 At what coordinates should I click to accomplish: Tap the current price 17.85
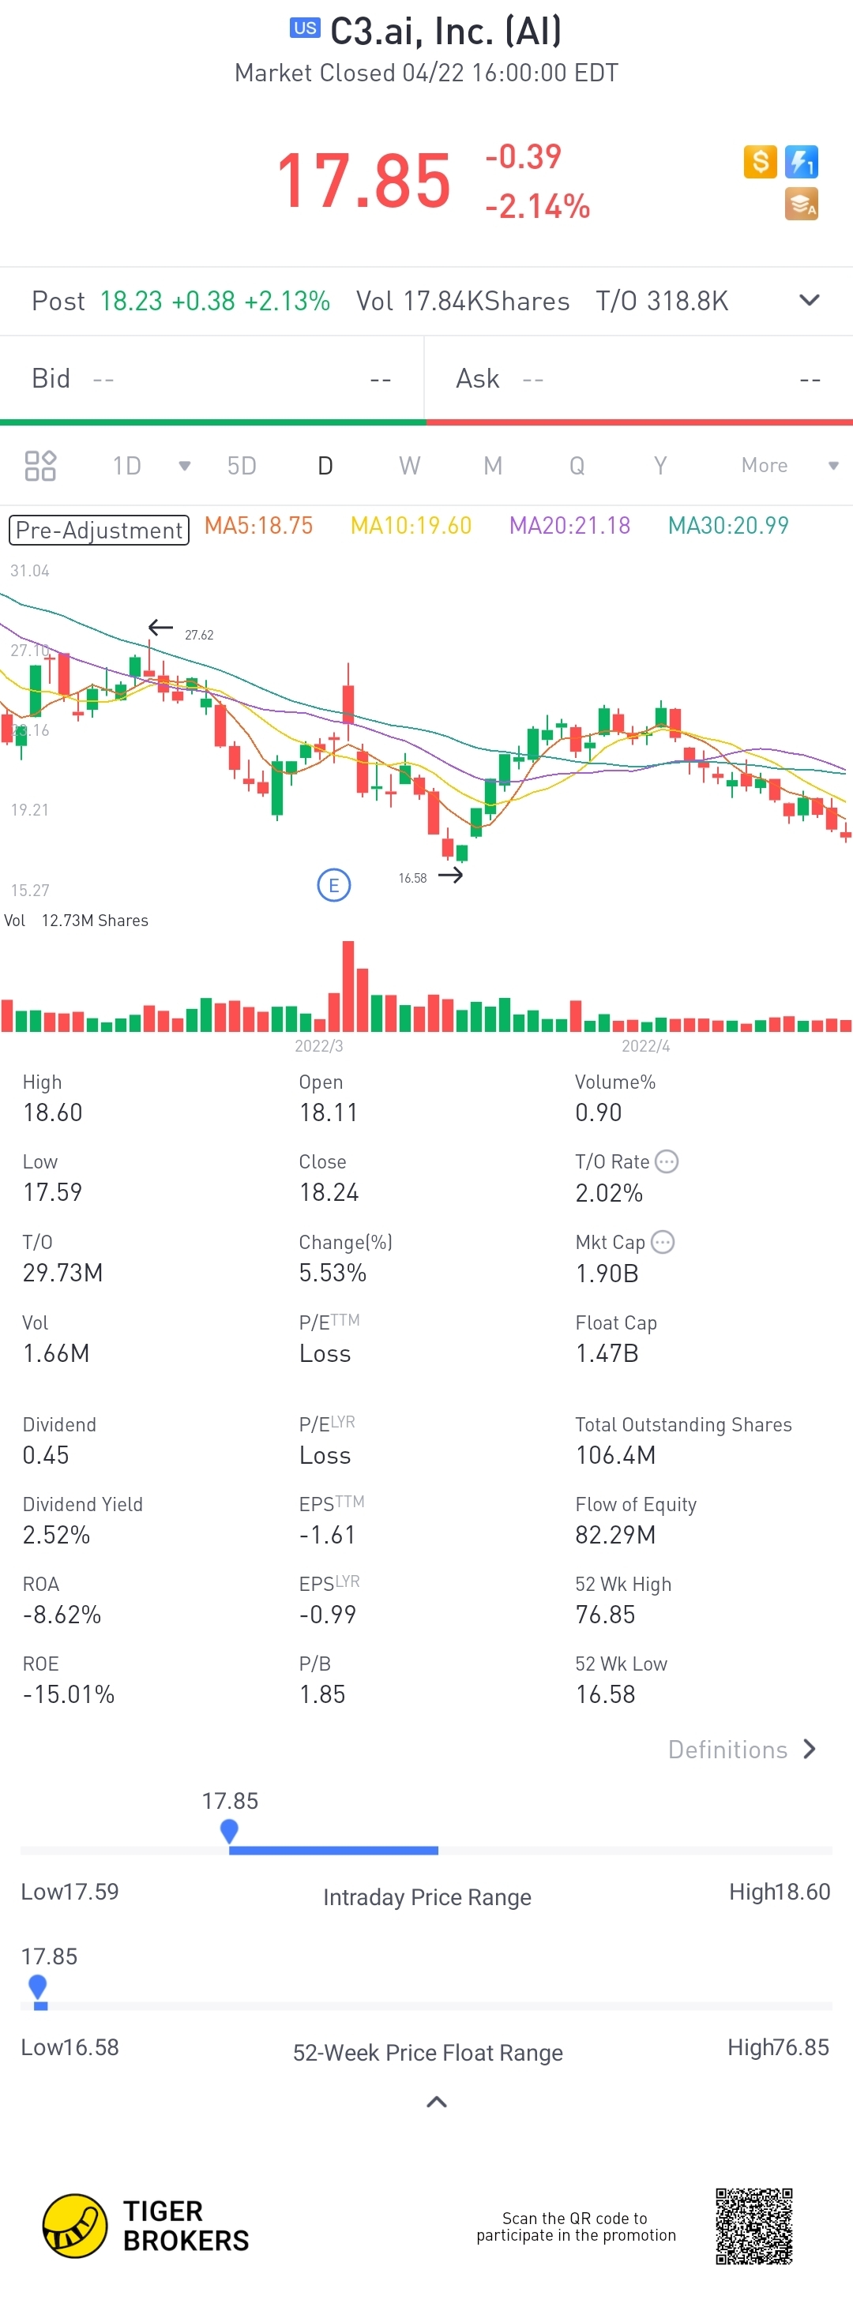(363, 181)
